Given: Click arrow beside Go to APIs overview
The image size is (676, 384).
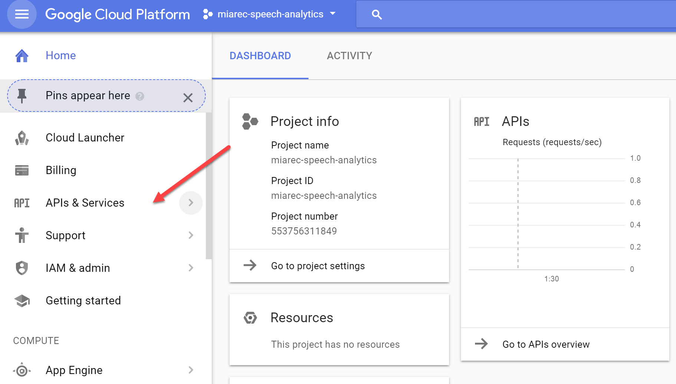Looking at the screenshot, I should pos(481,344).
